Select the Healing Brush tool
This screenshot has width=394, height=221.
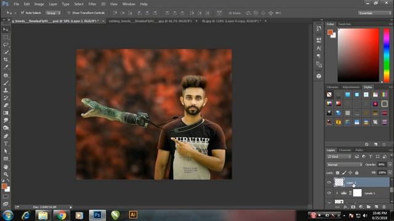(x=6, y=75)
